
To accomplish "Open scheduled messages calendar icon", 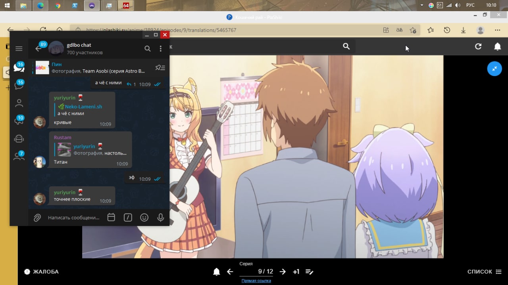I will pyautogui.click(x=111, y=217).
